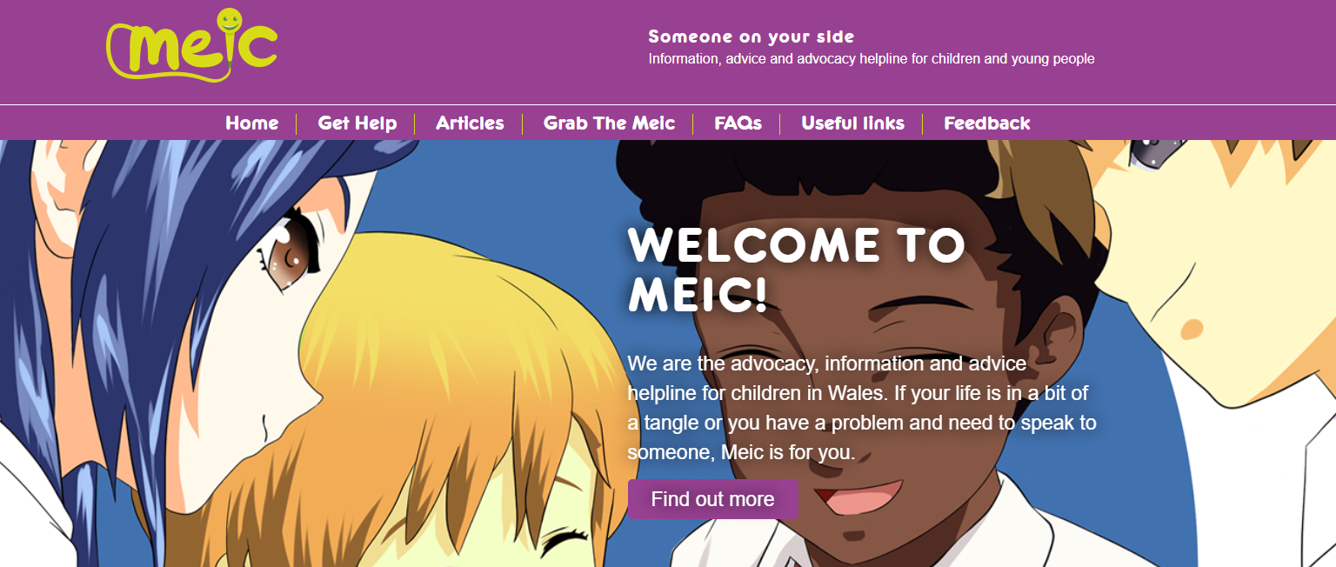Click the yellow-haired character on the right
The image size is (1336, 567).
pyautogui.click(x=1218, y=261)
